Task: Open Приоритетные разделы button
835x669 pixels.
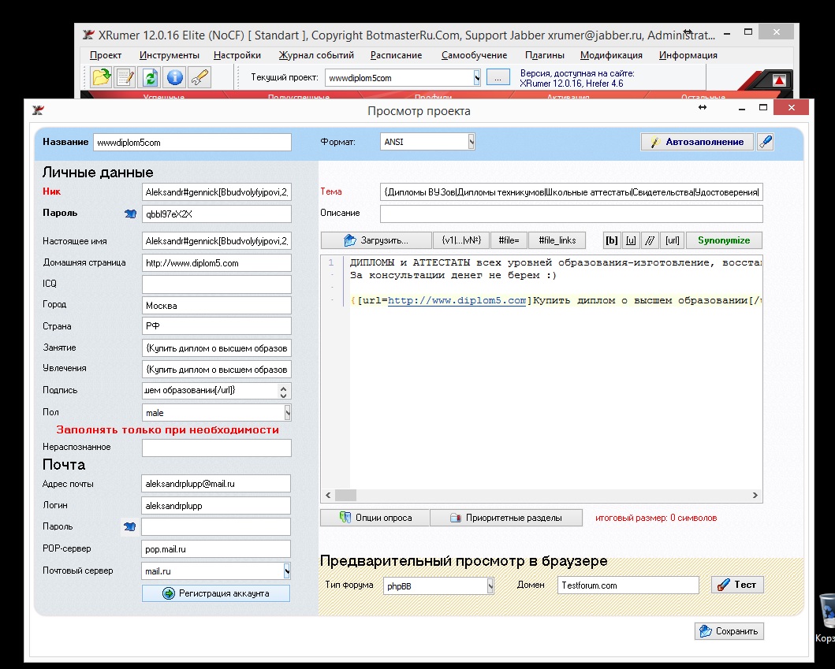Action: [506, 518]
